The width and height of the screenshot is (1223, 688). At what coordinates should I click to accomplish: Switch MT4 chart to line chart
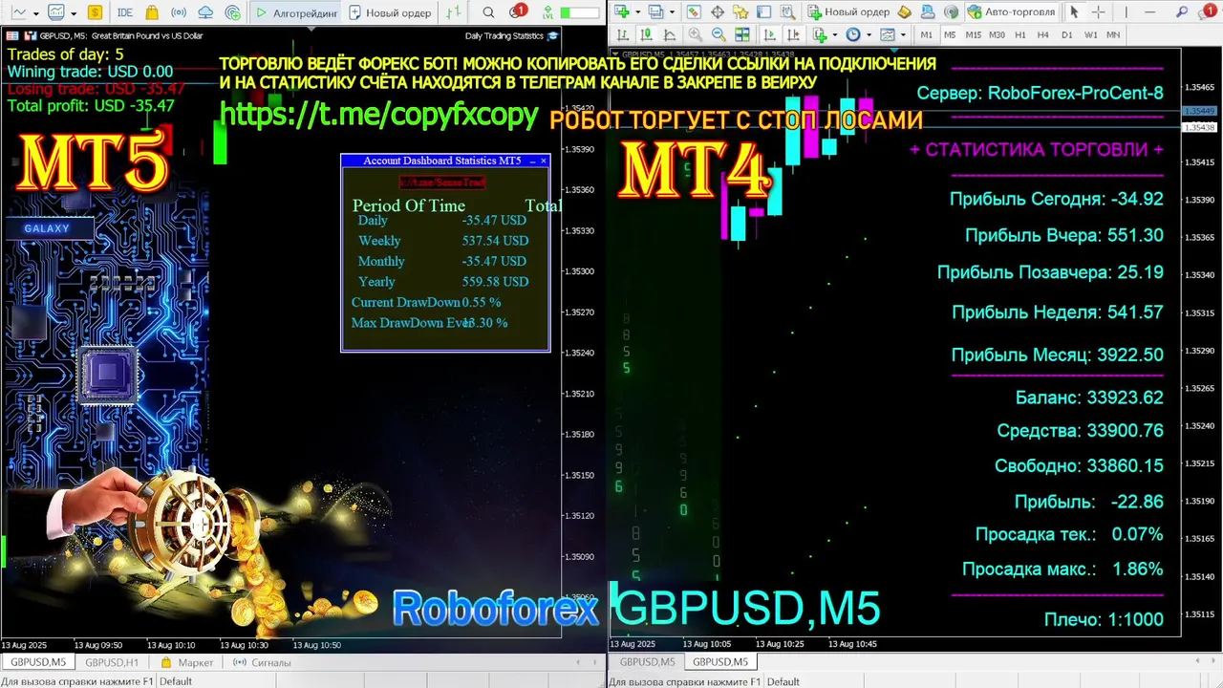[669, 34]
